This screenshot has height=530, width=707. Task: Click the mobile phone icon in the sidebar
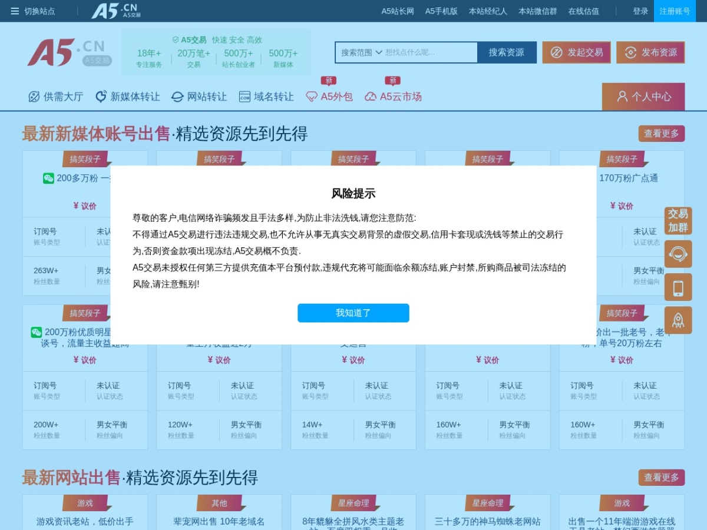coord(678,287)
